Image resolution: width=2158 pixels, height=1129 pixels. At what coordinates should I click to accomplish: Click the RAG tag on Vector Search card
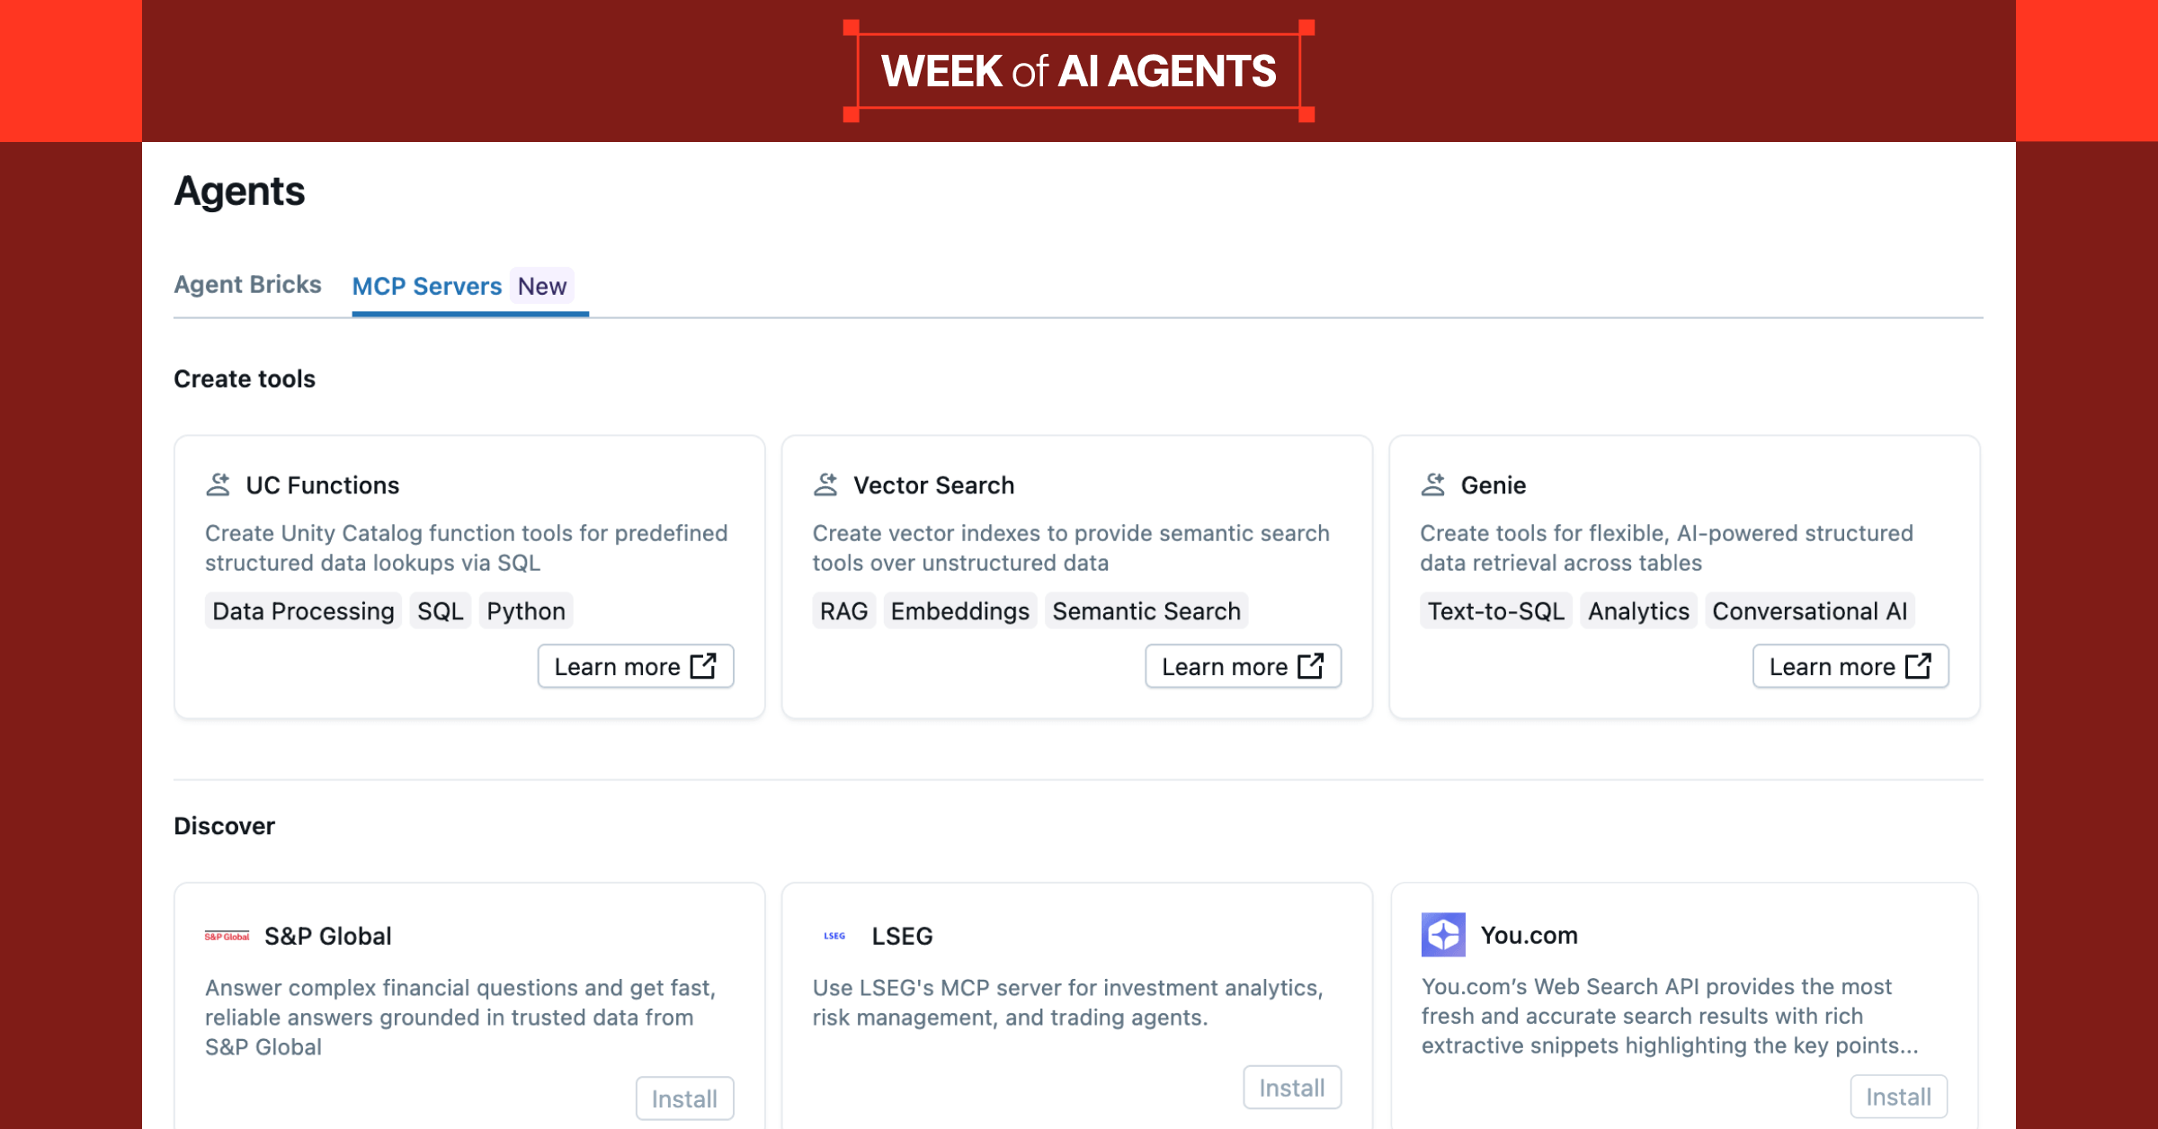(843, 610)
